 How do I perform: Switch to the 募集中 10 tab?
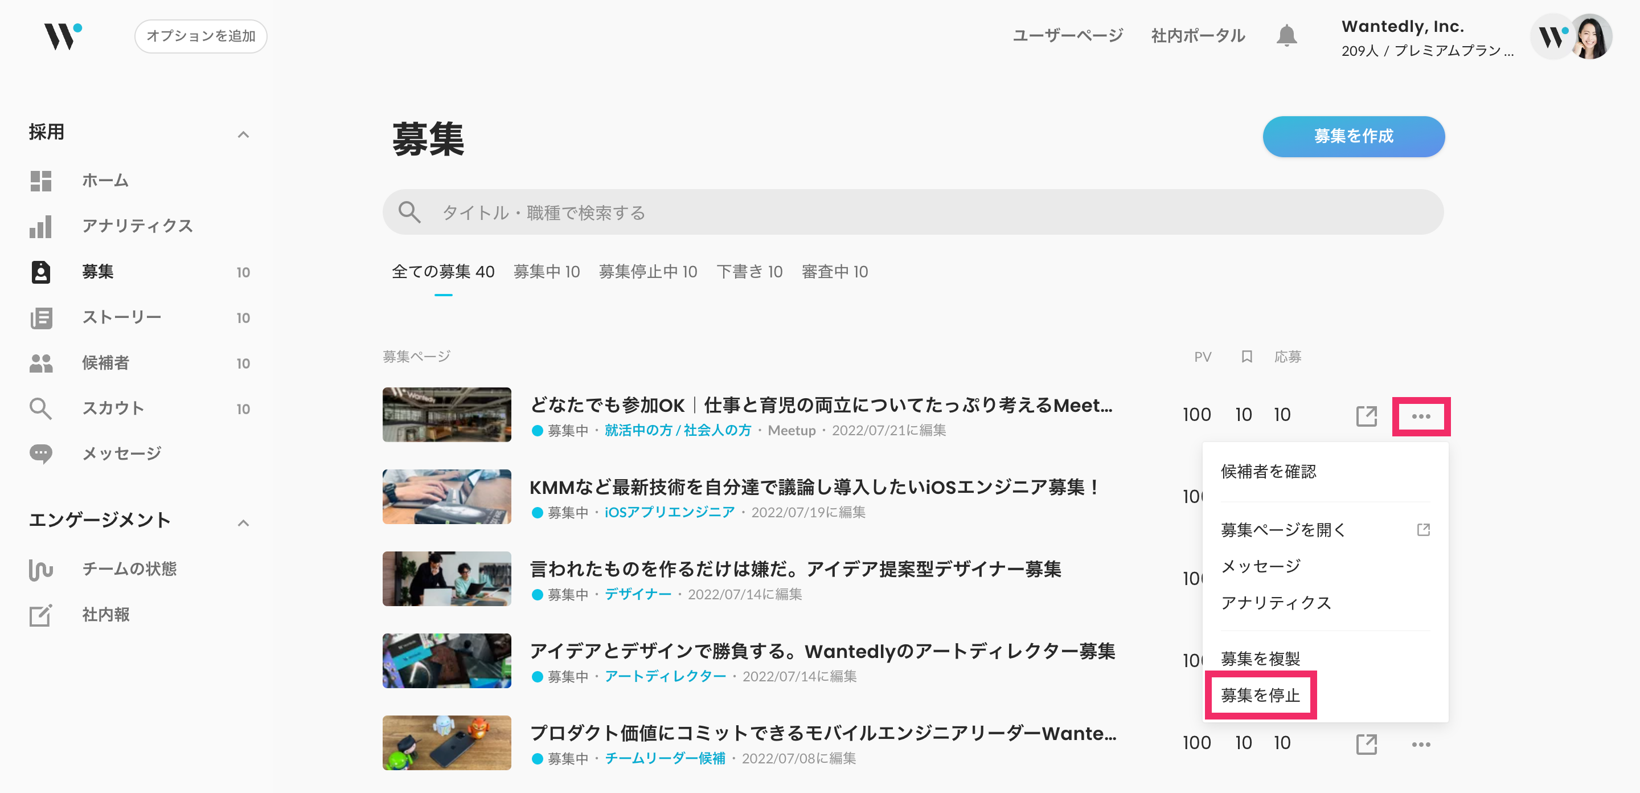coord(546,272)
